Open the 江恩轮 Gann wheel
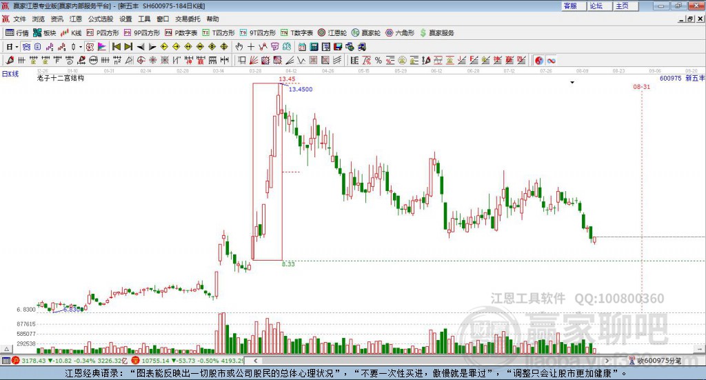 [332, 33]
